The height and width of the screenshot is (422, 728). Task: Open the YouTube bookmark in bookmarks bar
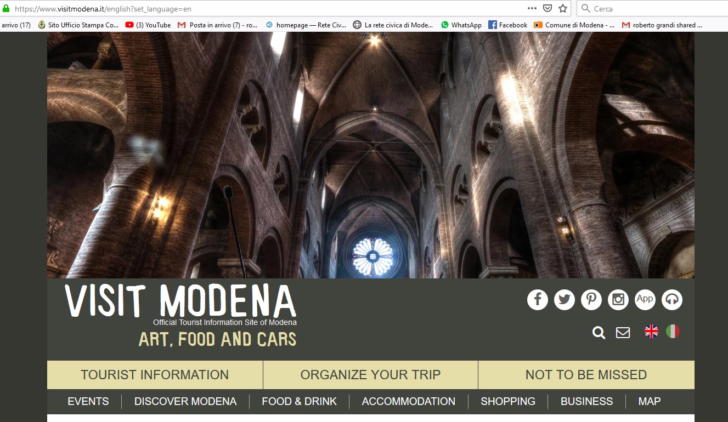tap(148, 25)
